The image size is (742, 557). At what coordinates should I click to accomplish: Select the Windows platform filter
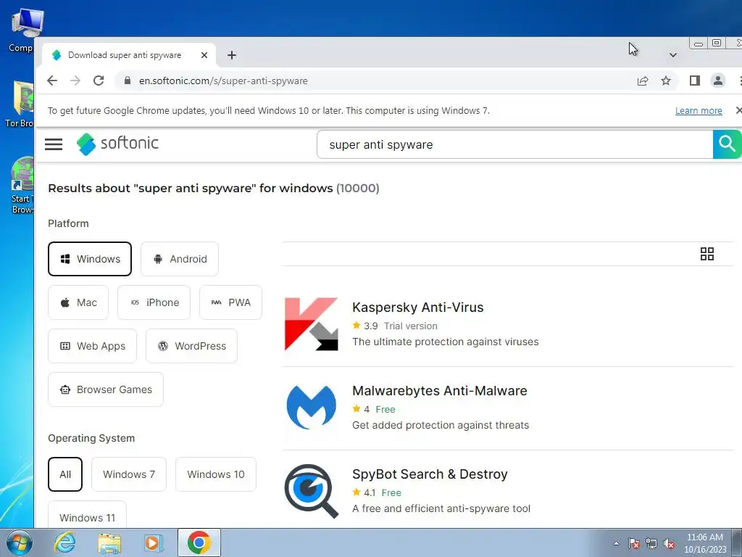tap(90, 259)
